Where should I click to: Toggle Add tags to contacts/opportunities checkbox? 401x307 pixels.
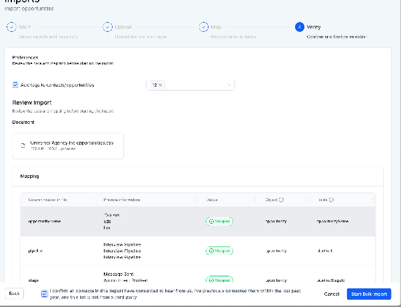(15, 85)
